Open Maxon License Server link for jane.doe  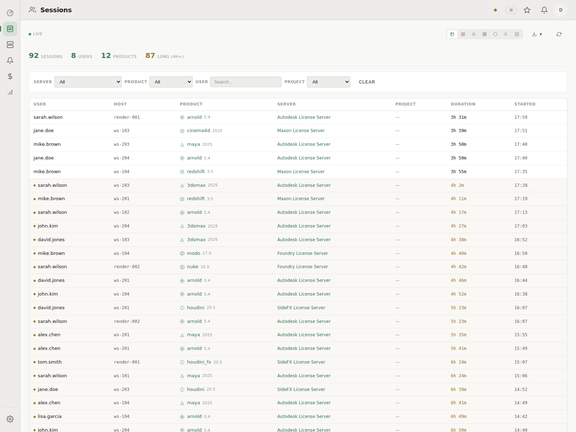pos(301,131)
